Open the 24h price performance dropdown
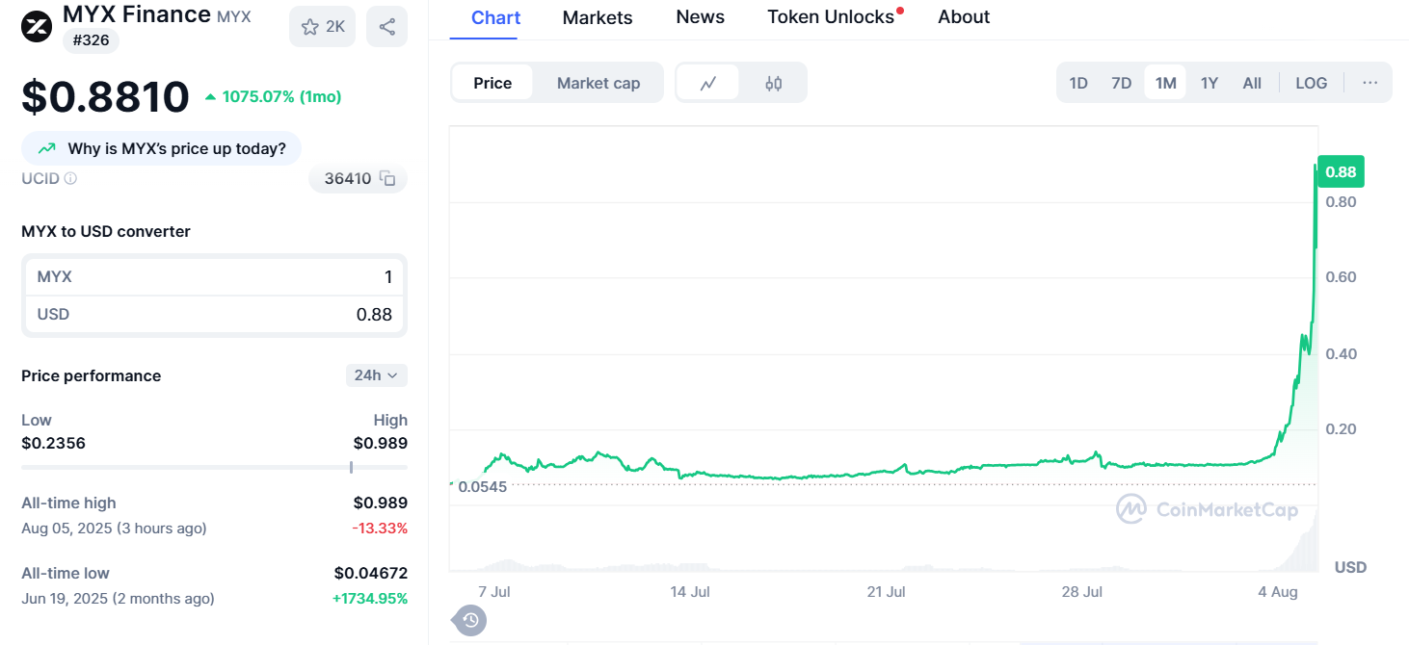The width and height of the screenshot is (1409, 645). coord(376,375)
